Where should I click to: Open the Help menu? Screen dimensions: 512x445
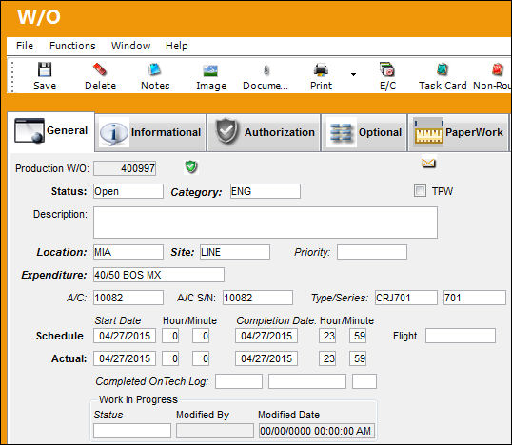(x=177, y=46)
